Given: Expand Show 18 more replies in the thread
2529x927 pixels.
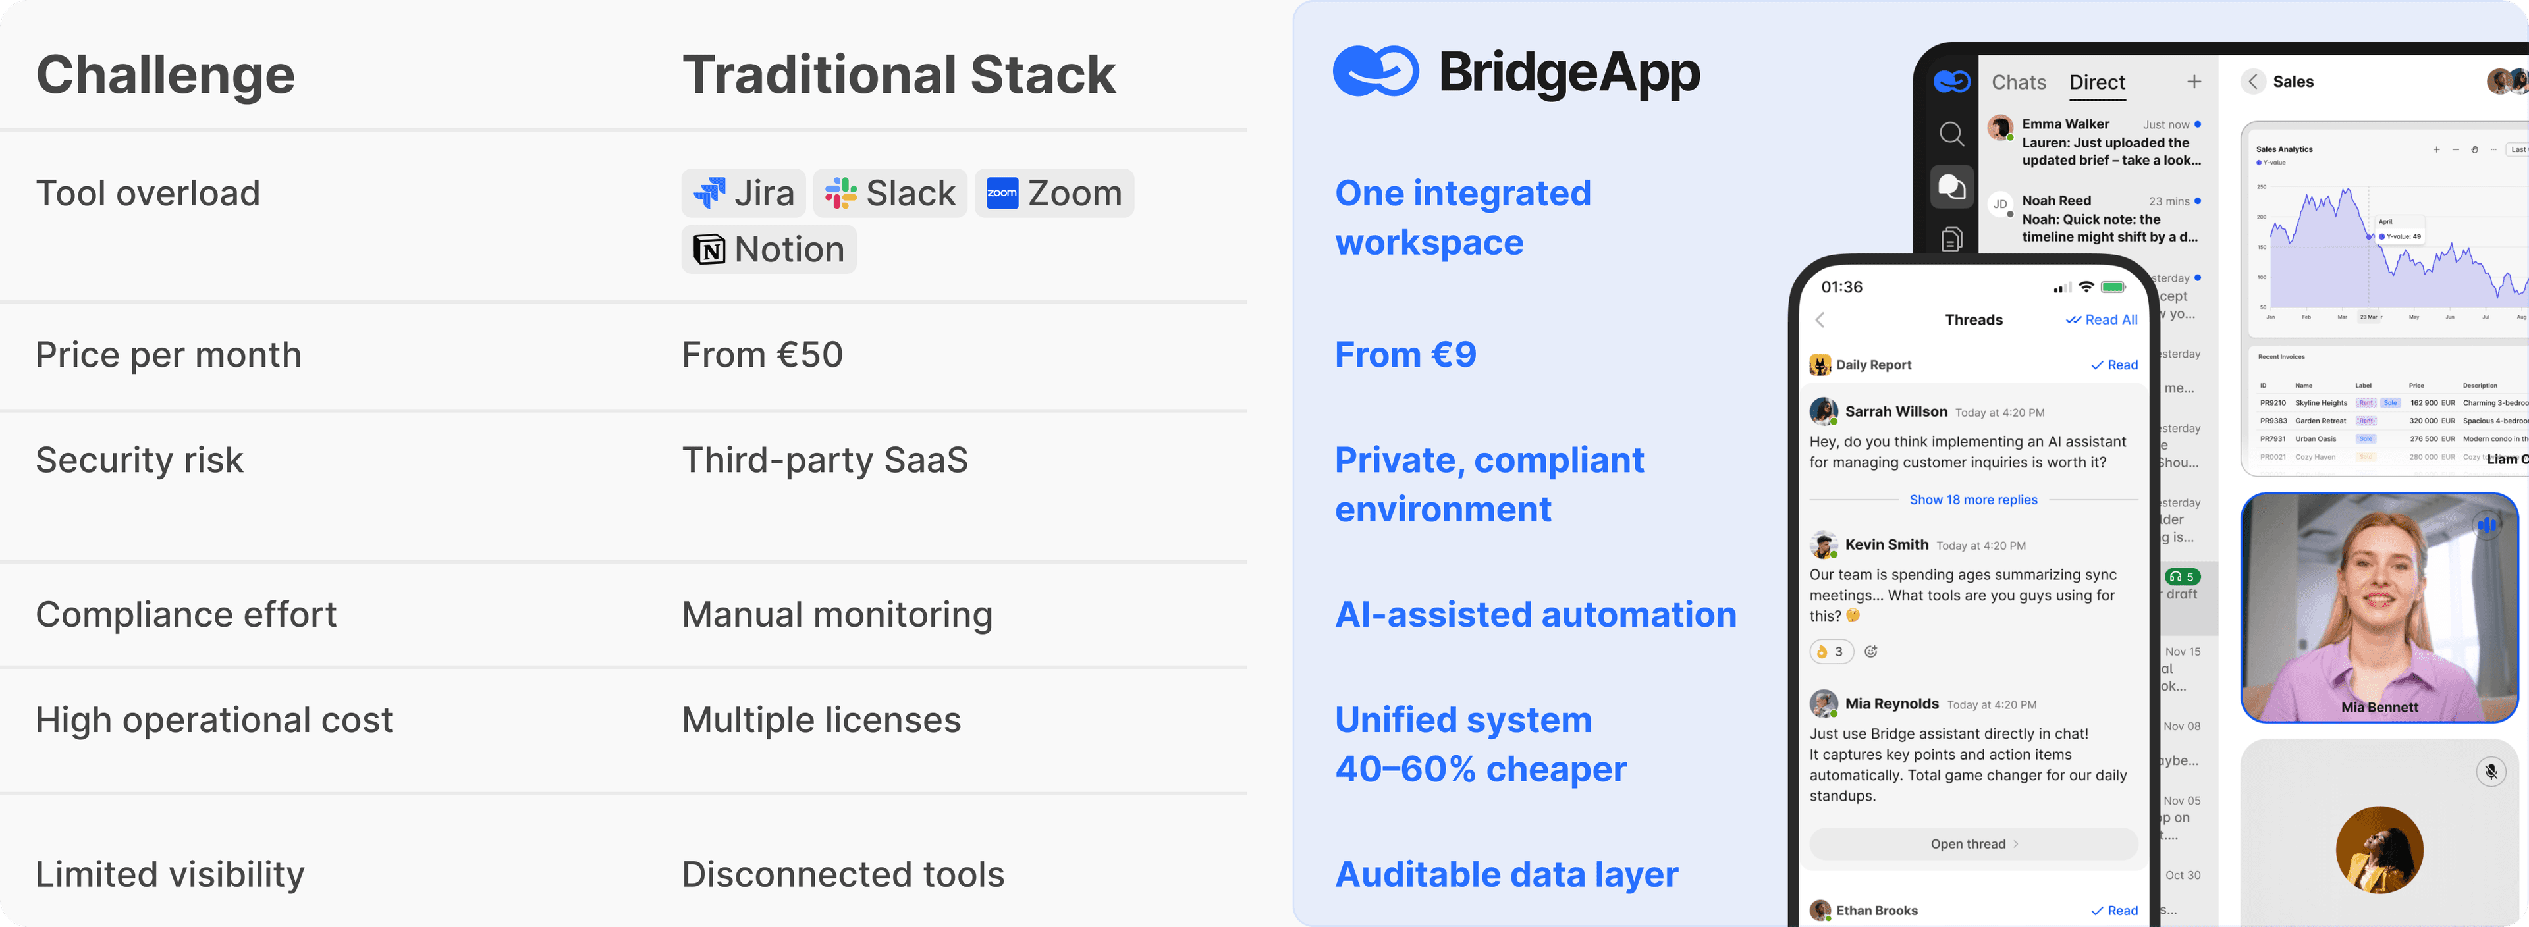Looking at the screenshot, I should coord(1973,499).
